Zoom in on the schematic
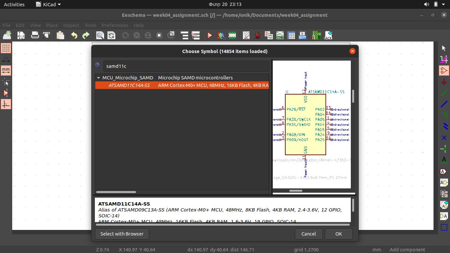 (137, 35)
